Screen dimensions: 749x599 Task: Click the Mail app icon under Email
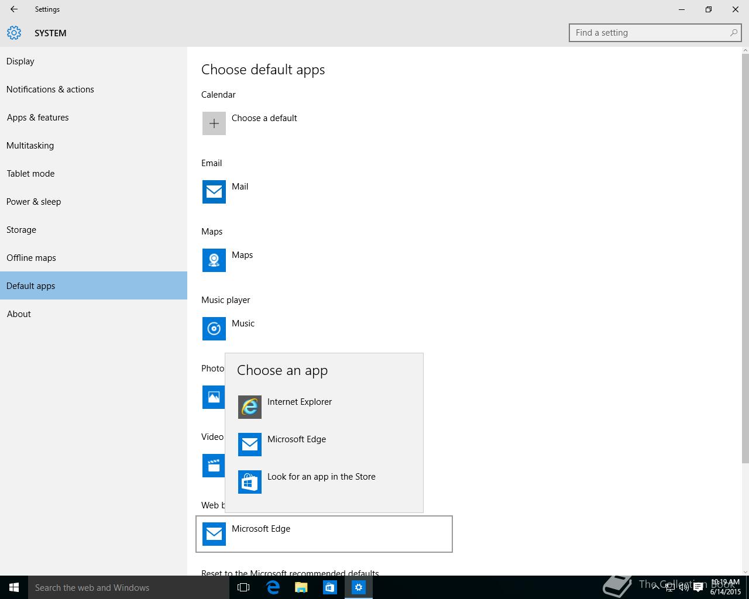point(214,192)
